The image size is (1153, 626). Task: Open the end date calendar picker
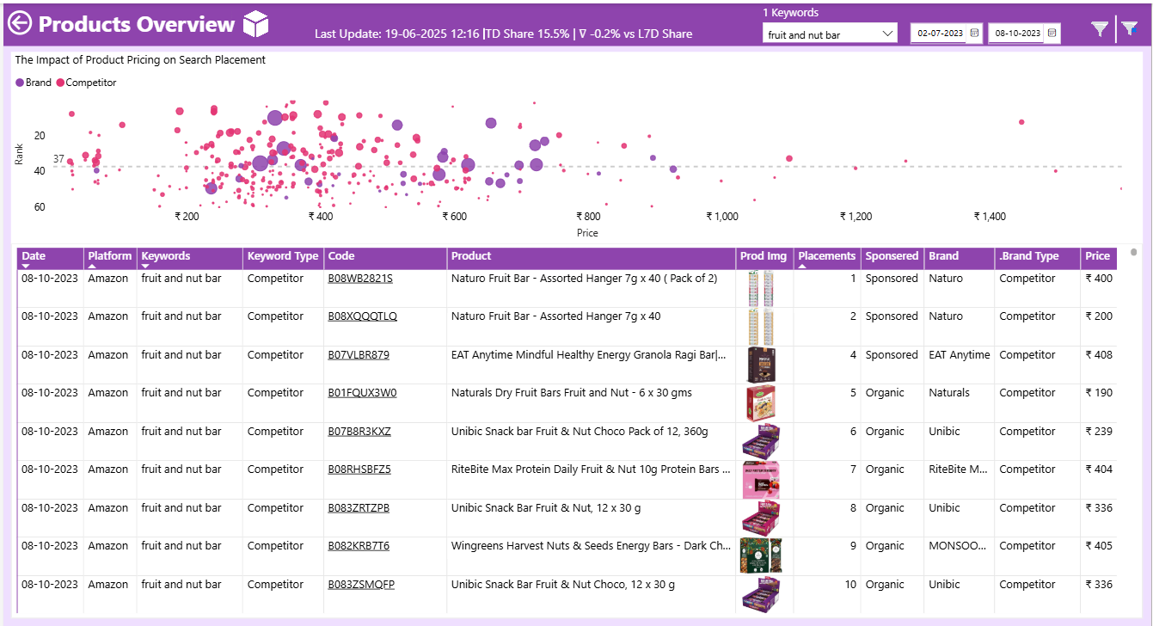pos(1052,34)
